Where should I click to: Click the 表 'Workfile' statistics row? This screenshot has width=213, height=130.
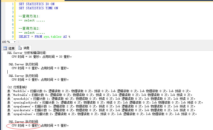click(x=99, y=91)
